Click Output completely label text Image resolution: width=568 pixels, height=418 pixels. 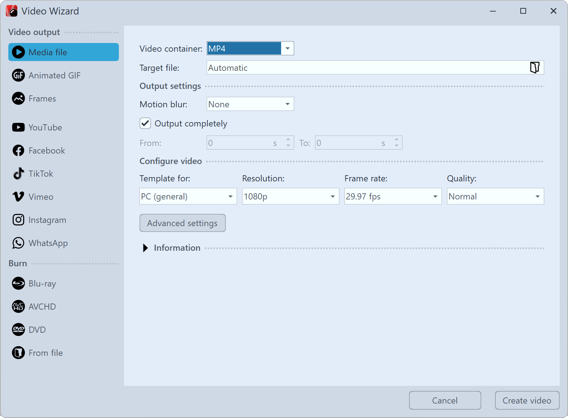191,124
